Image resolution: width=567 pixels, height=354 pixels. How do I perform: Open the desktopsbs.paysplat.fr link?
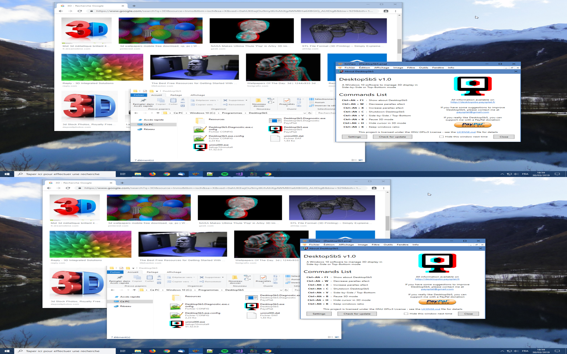(472, 102)
